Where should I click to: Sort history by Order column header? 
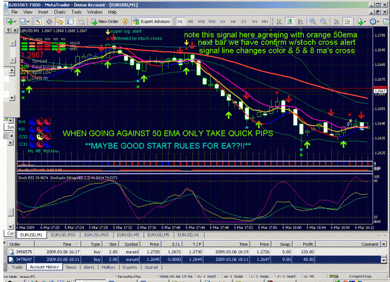[x=21, y=244]
